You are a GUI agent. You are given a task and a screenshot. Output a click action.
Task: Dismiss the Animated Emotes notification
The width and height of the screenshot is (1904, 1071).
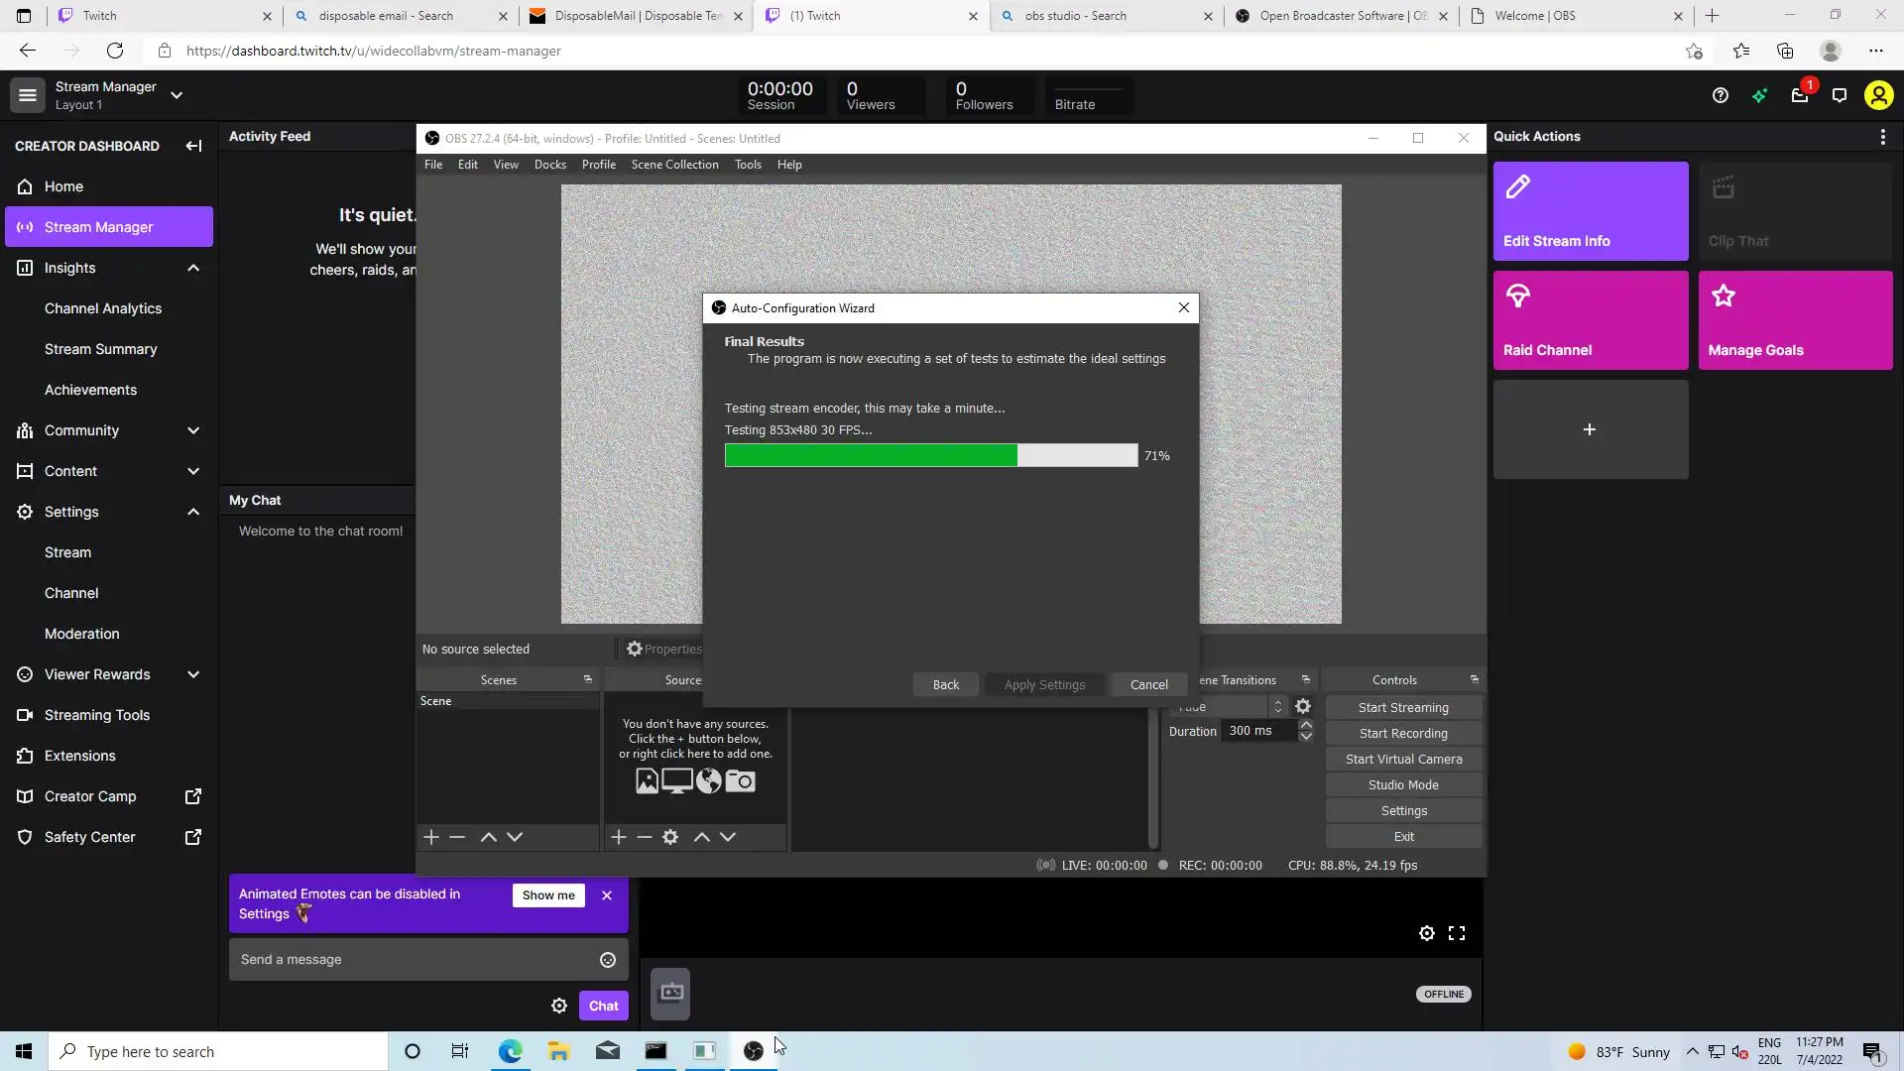[x=607, y=895]
